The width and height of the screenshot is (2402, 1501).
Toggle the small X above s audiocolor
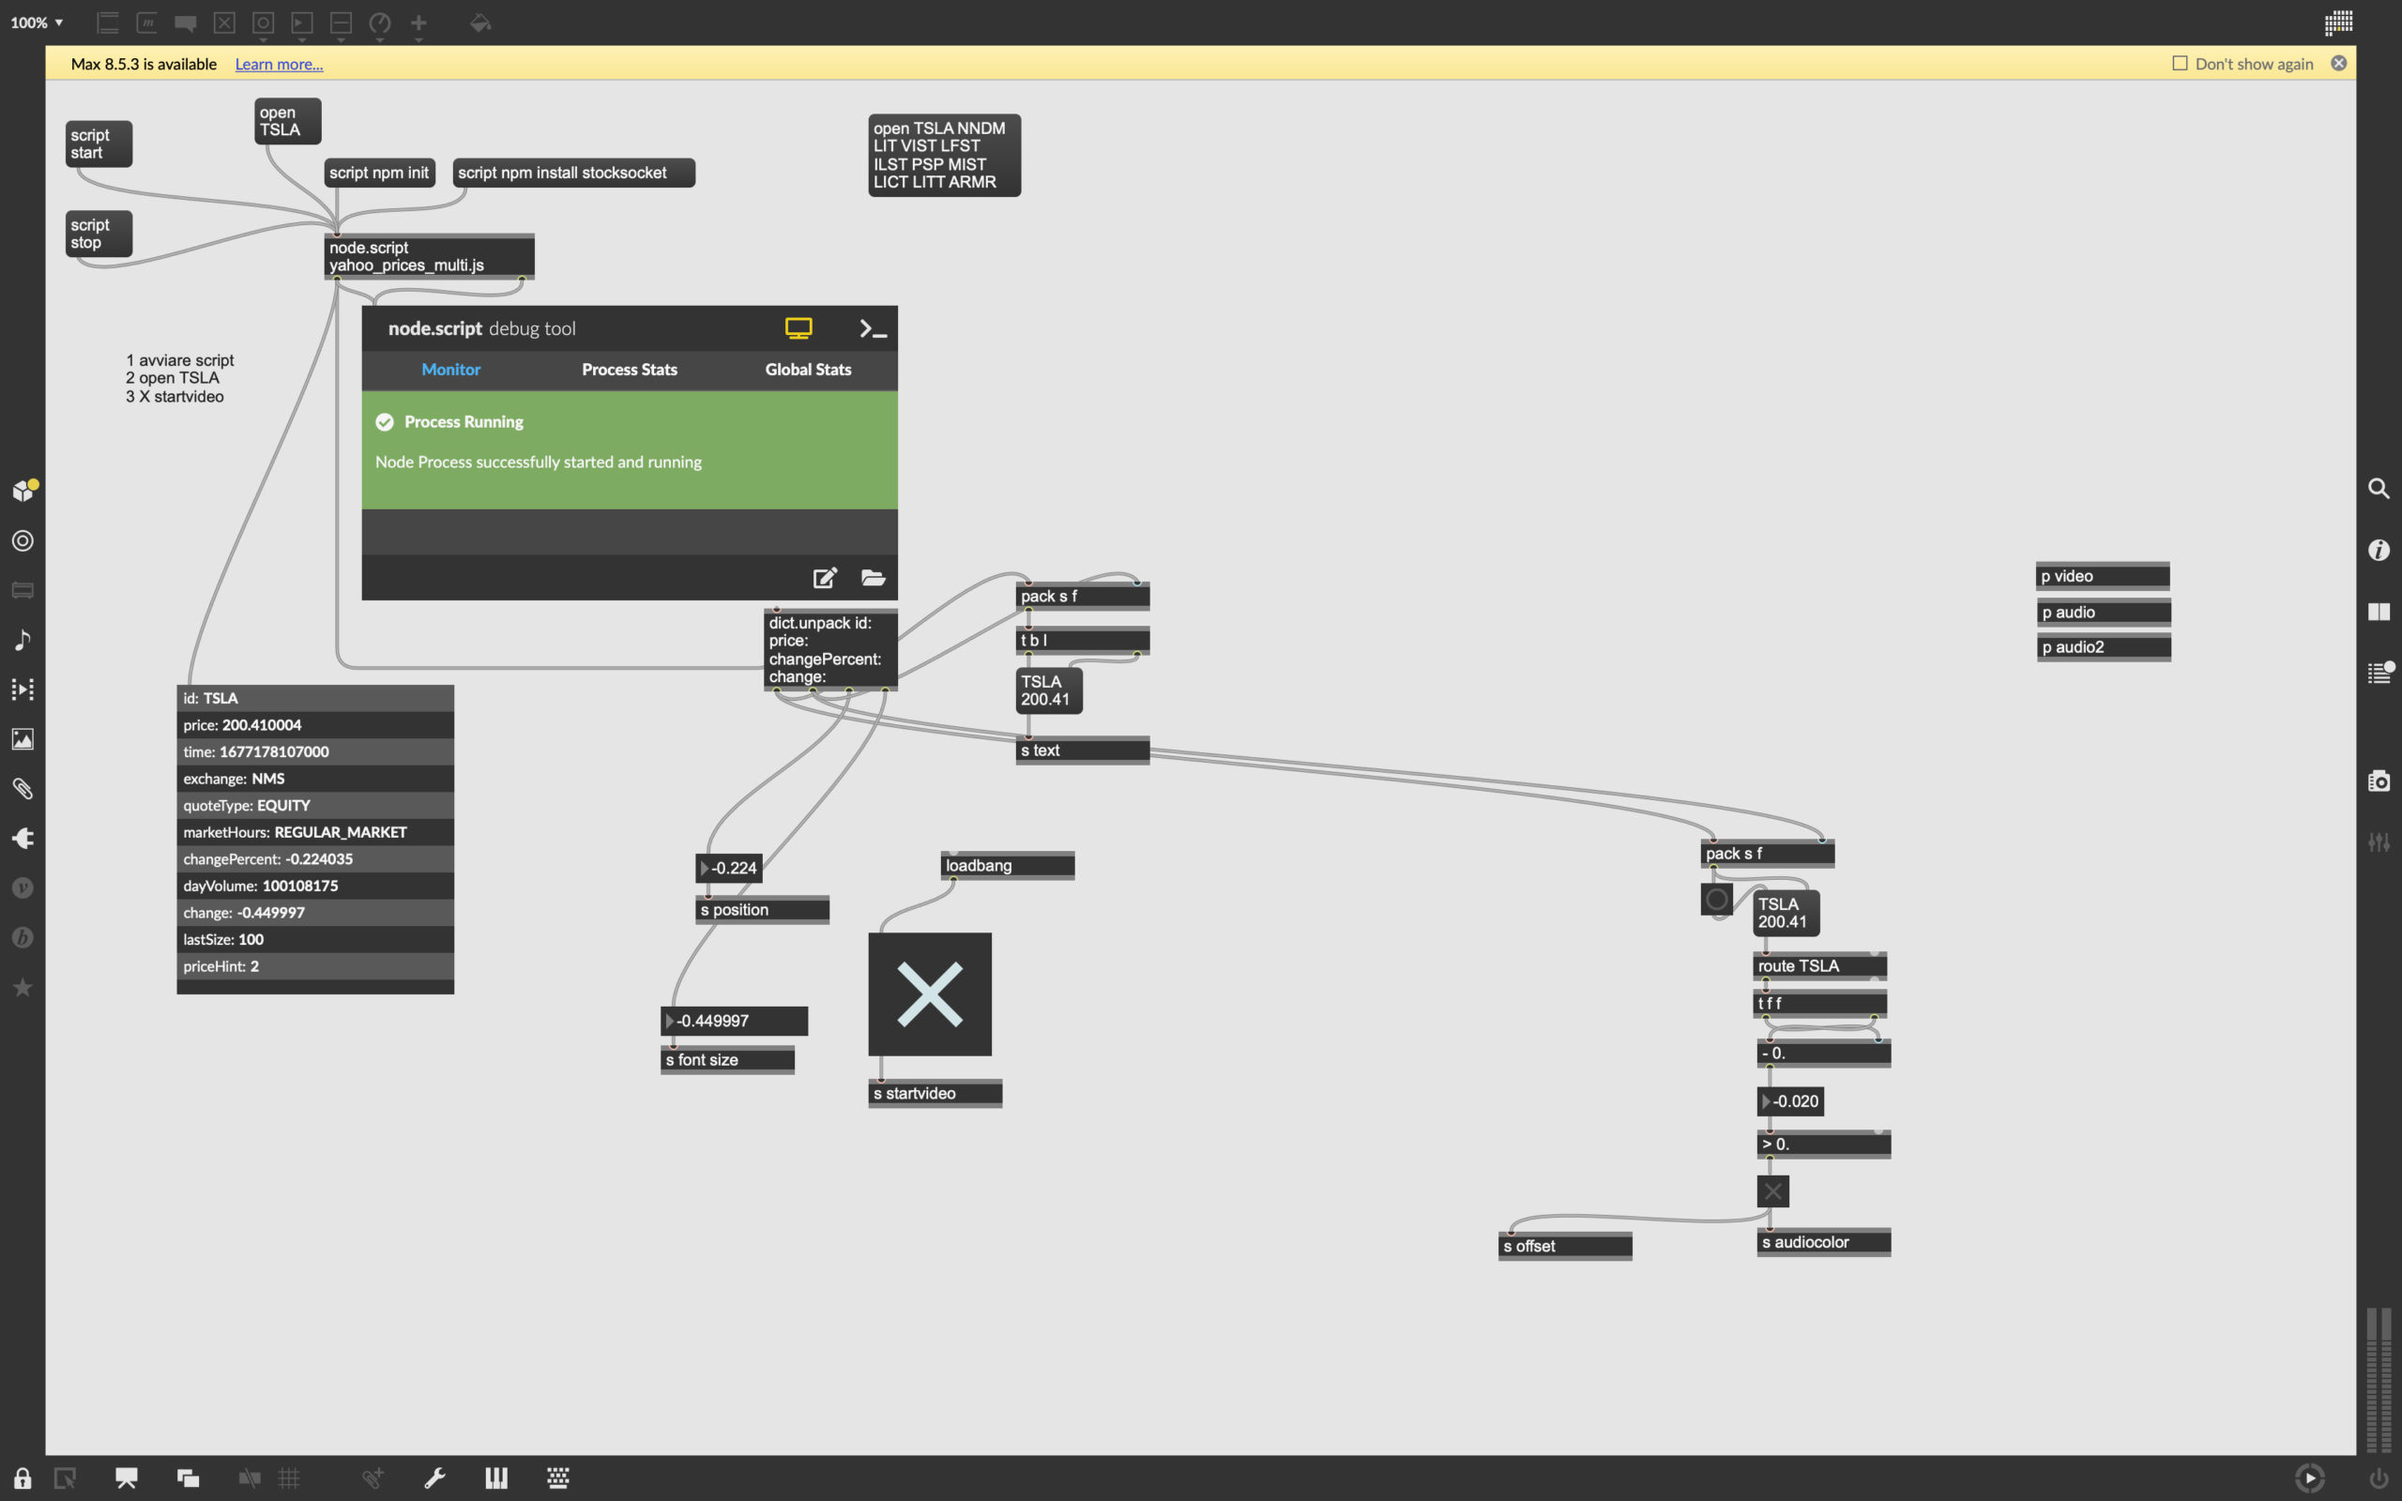coord(1772,1191)
